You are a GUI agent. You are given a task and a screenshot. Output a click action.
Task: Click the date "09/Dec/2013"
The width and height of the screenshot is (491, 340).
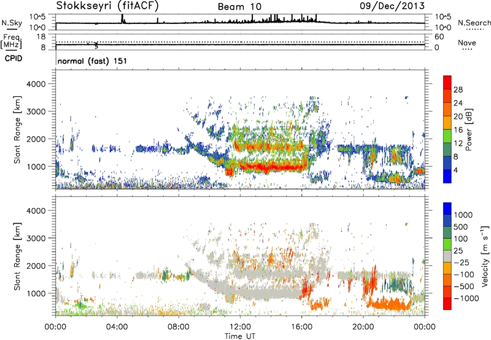tap(392, 6)
